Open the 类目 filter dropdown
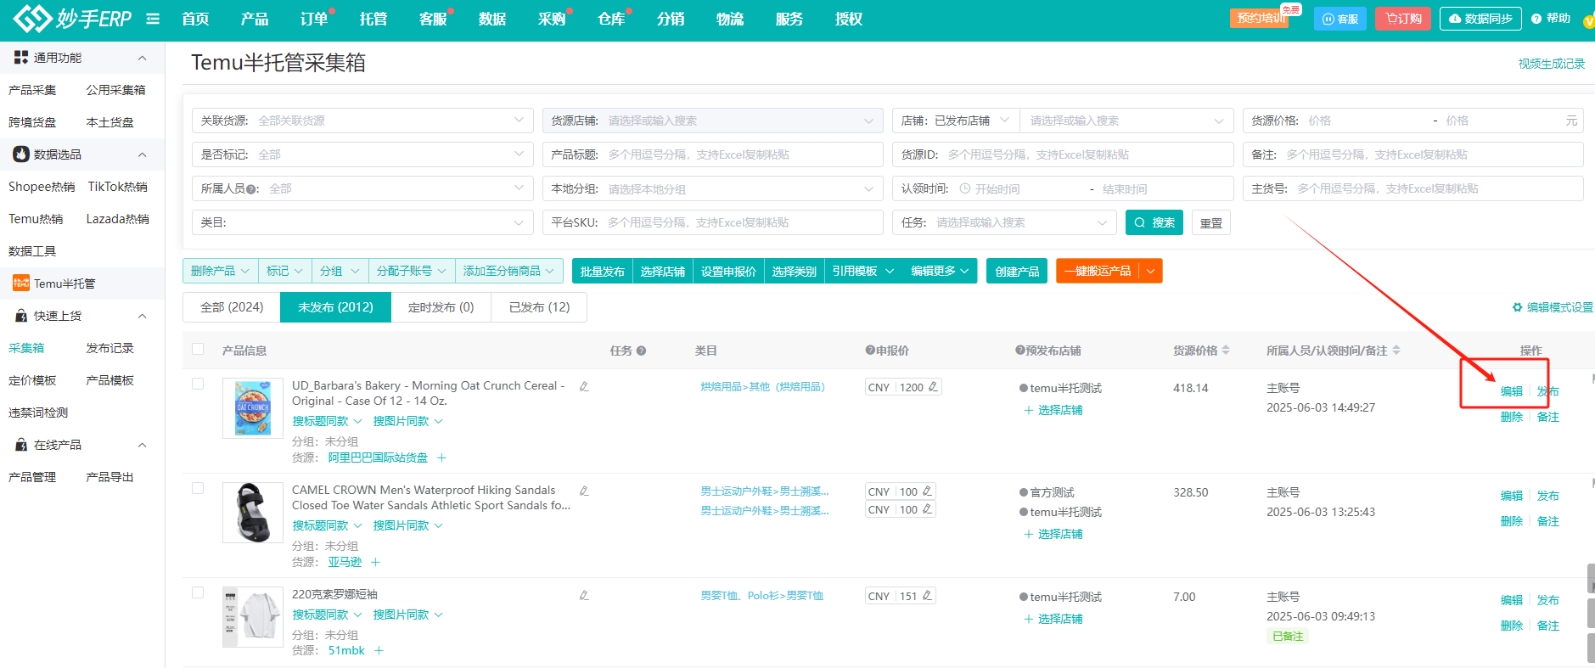This screenshot has width=1595, height=668. click(x=362, y=222)
